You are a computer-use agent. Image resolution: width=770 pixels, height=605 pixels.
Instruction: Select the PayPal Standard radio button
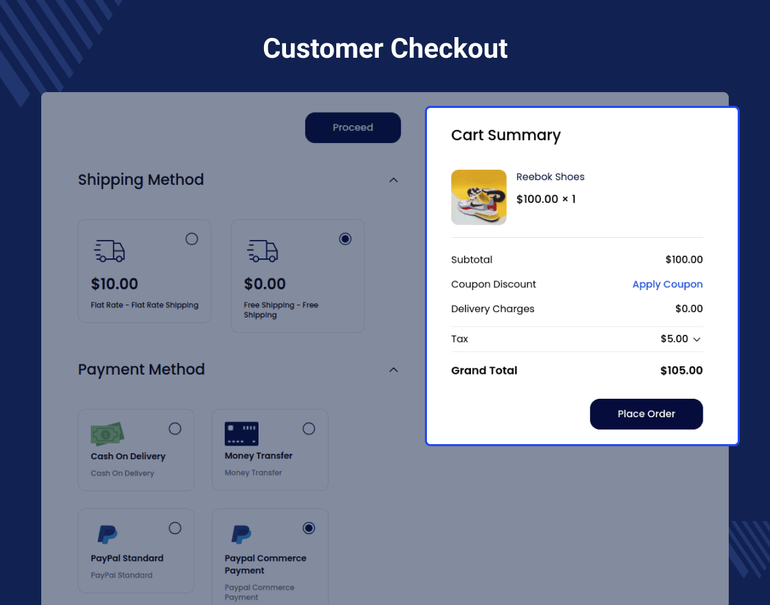(x=175, y=528)
